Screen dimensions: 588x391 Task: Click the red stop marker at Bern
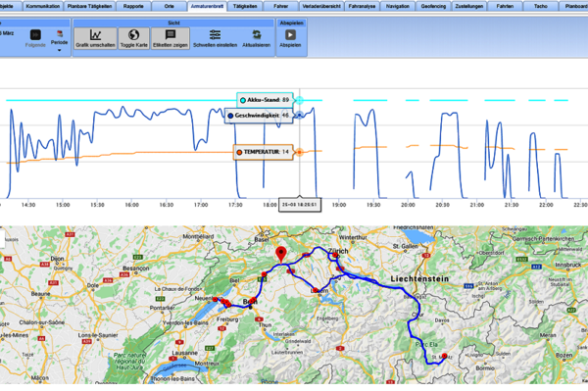[253, 300]
